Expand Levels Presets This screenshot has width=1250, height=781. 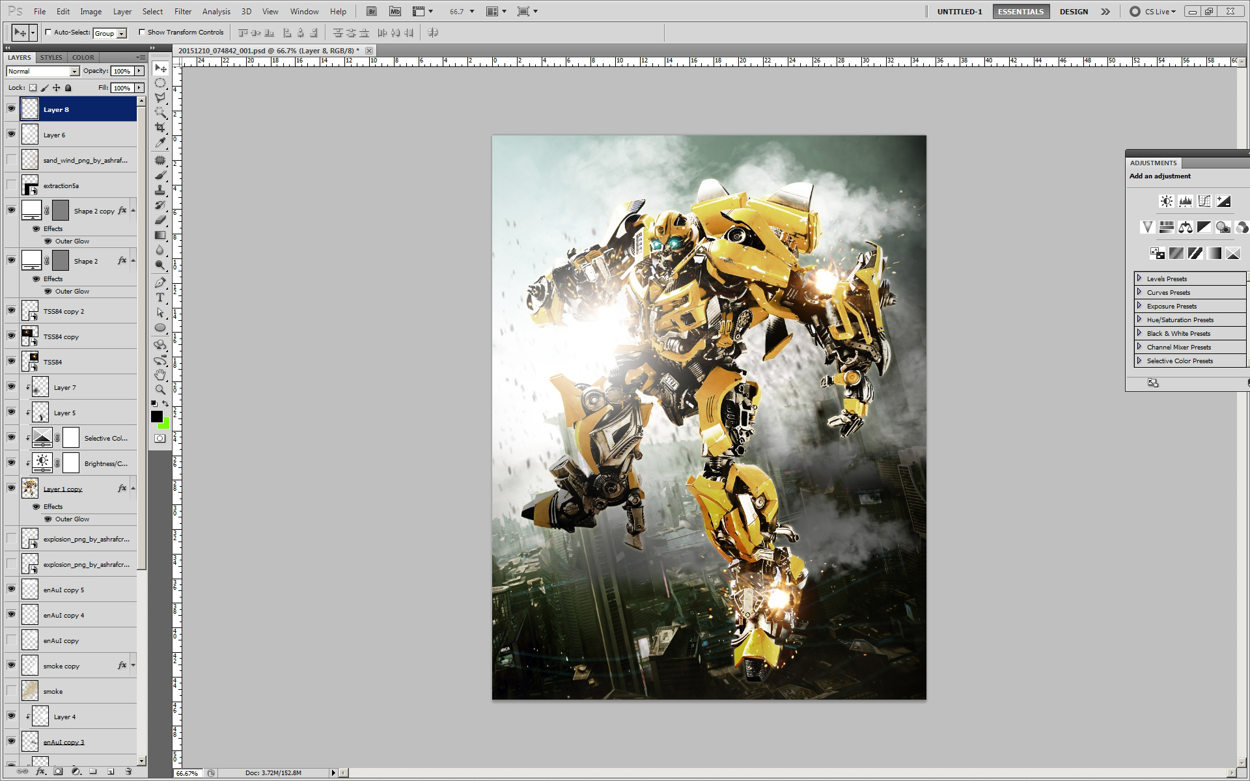pos(1139,278)
